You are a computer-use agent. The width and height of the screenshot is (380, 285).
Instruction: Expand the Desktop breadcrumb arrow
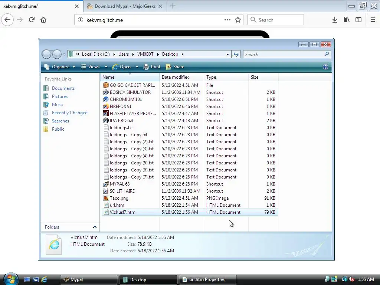pos(183,54)
